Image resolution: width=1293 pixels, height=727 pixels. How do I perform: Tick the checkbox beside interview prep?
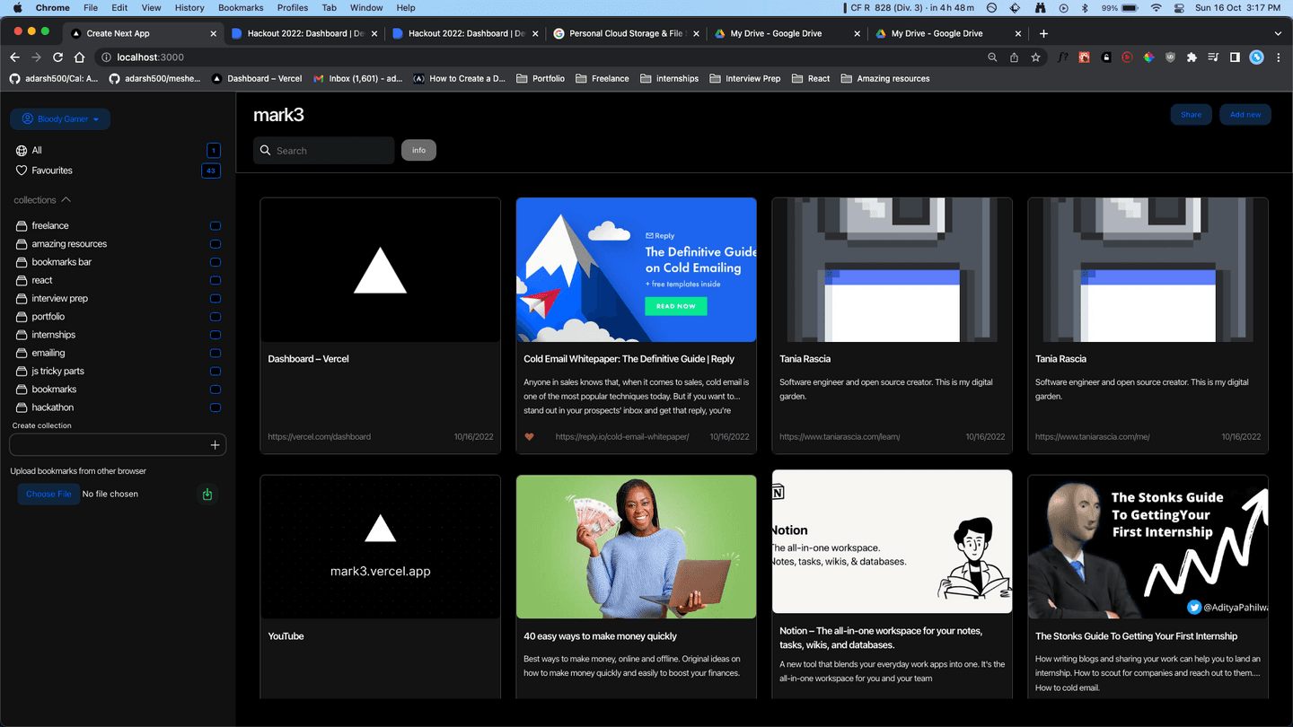click(x=215, y=298)
